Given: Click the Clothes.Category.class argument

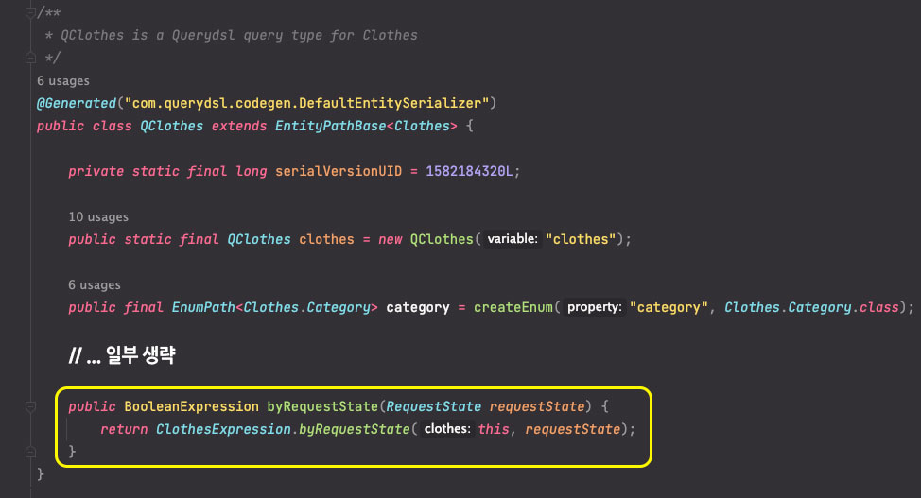Looking at the screenshot, I should tap(811, 308).
